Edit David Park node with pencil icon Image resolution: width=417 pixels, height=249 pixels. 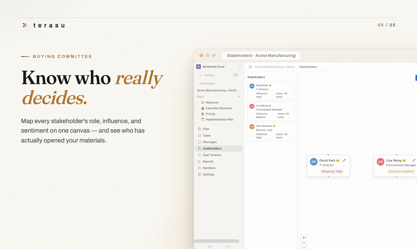click(344, 161)
